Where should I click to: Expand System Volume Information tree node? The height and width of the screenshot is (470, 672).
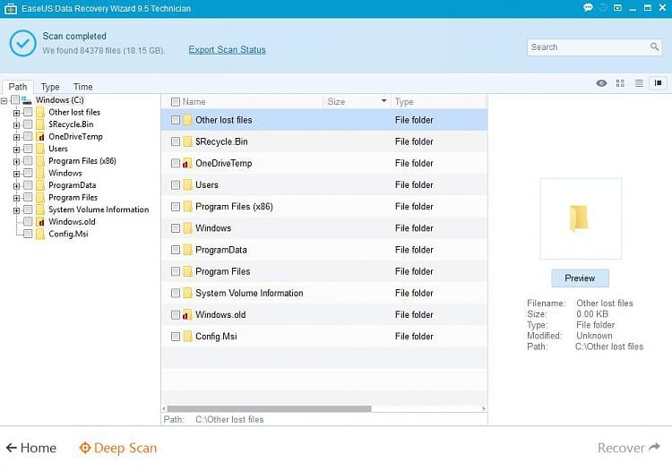coord(16,210)
